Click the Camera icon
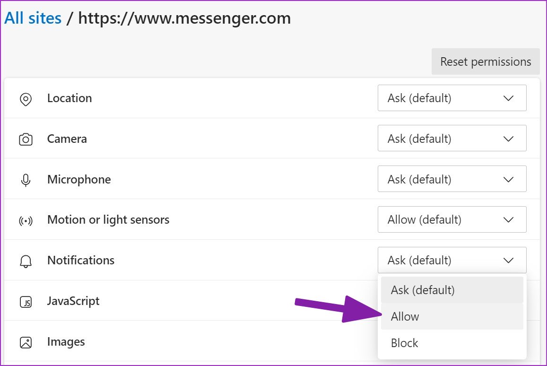 [26, 139]
